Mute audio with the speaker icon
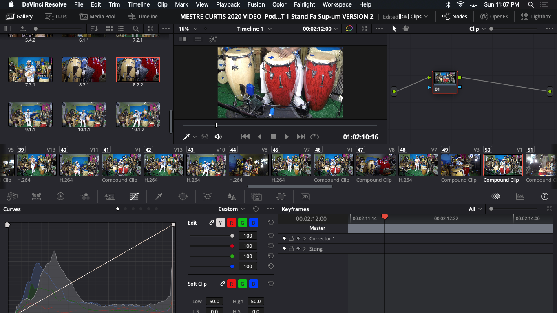The image size is (557, 313). tap(218, 137)
